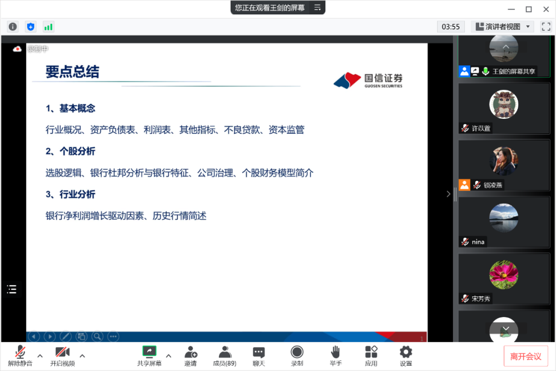Screen dimensions: 556x371
Task: Open the Members (成员) list
Action: (x=224, y=356)
